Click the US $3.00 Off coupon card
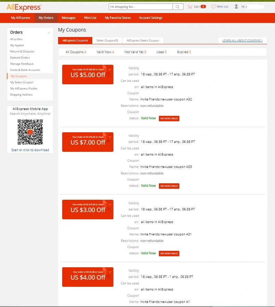 coord(88,209)
